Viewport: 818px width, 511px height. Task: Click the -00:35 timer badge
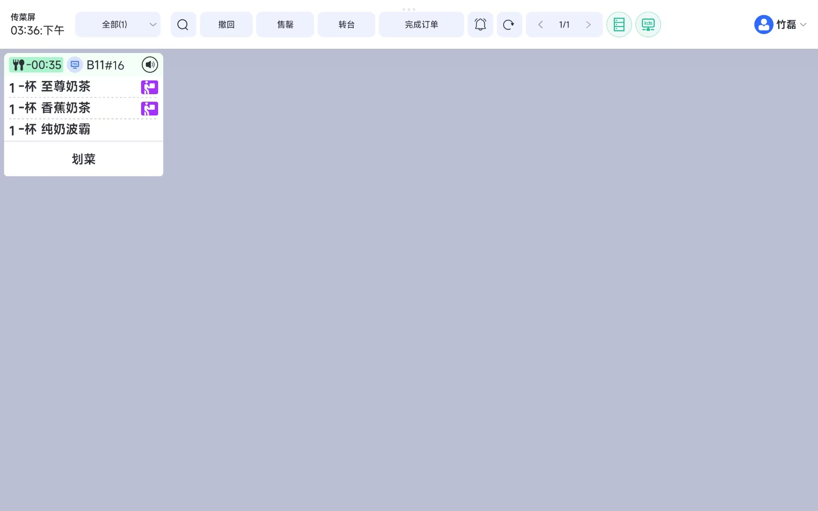point(36,65)
